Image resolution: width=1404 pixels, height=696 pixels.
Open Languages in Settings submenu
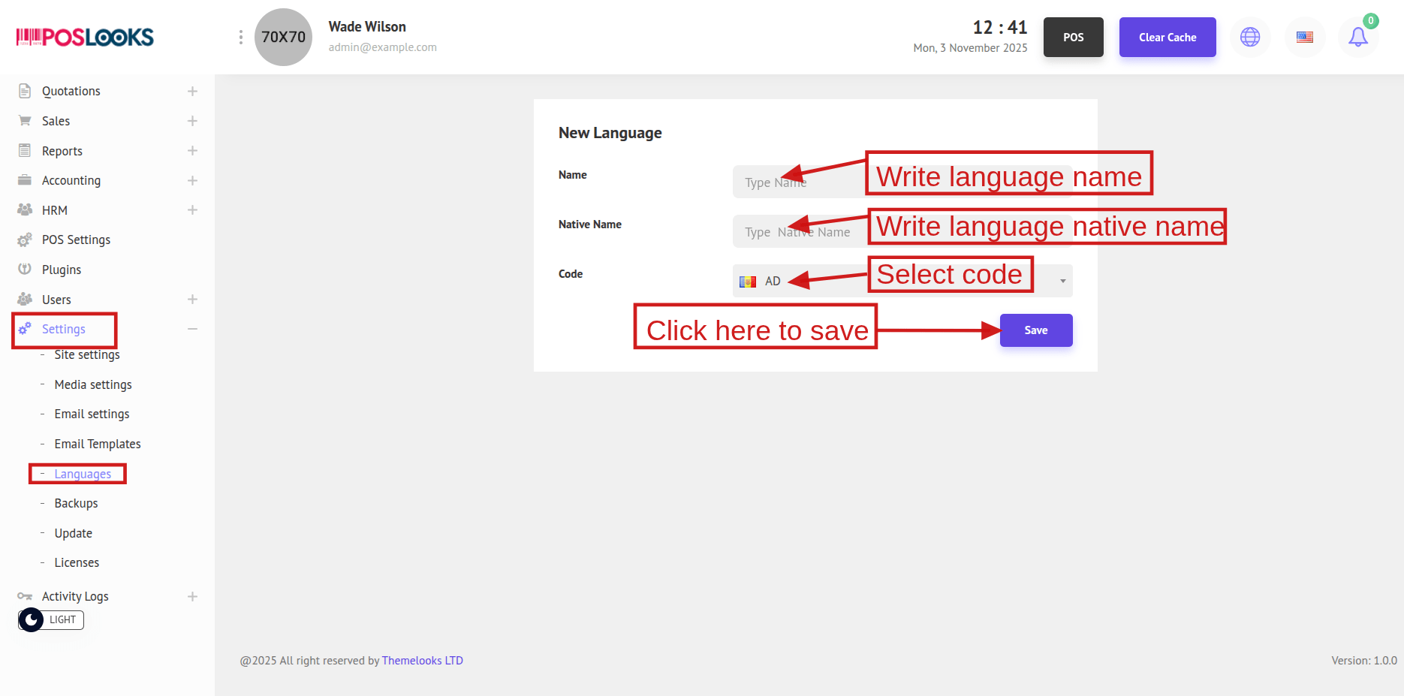point(83,474)
